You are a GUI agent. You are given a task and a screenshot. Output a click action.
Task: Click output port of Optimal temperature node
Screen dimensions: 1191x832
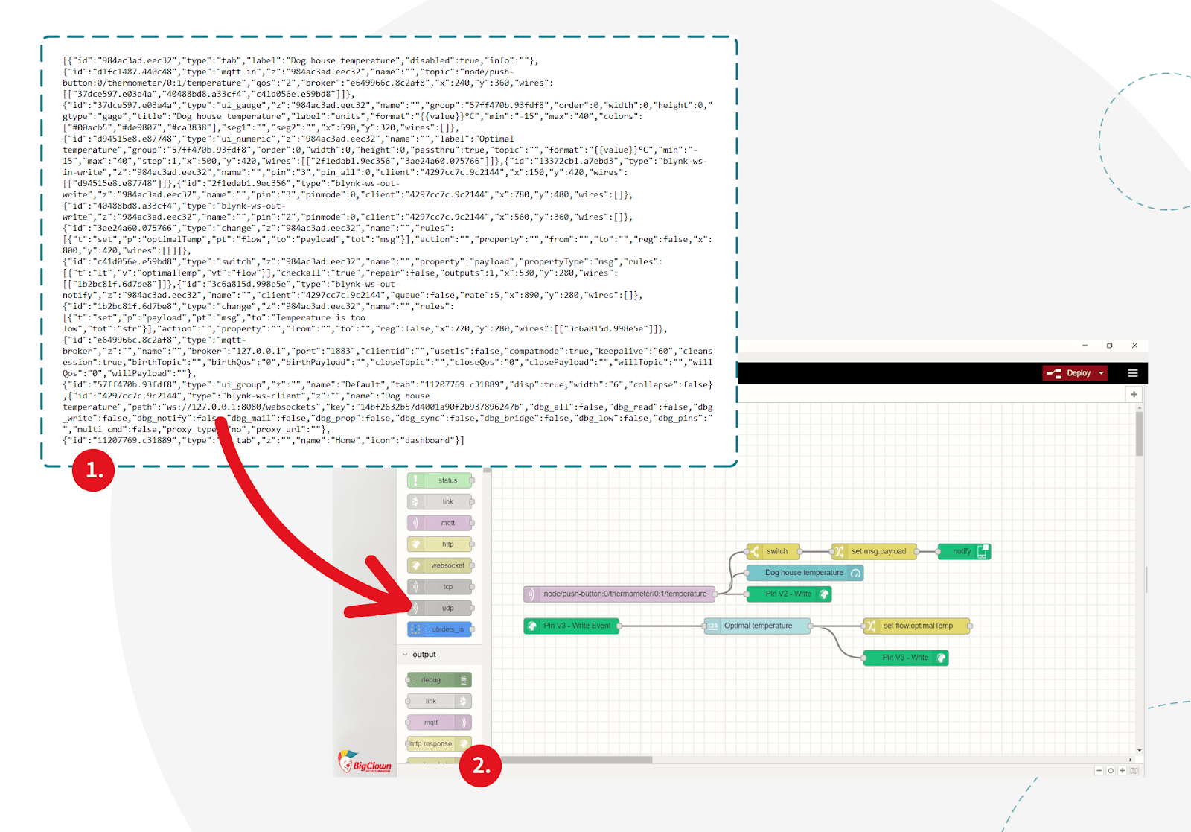[811, 626]
